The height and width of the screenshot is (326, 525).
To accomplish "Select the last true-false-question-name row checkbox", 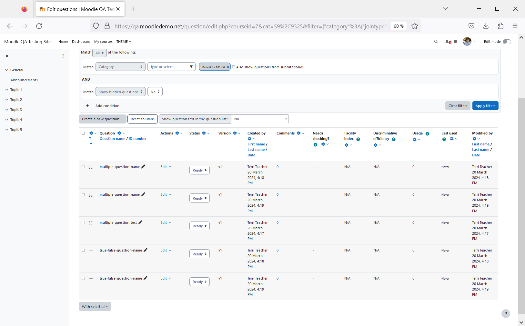I will [83, 278].
